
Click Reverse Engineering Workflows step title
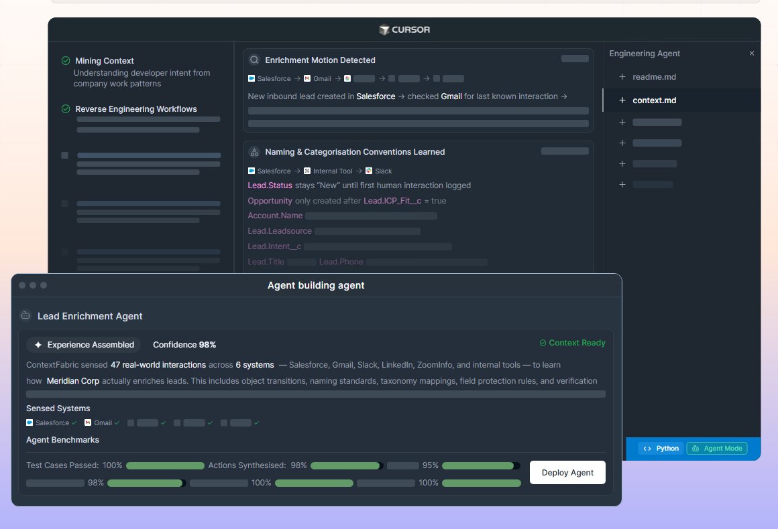pyautogui.click(x=136, y=109)
